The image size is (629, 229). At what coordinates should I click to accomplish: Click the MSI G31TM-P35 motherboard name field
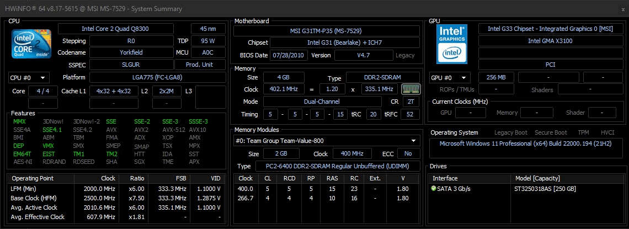[326, 31]
